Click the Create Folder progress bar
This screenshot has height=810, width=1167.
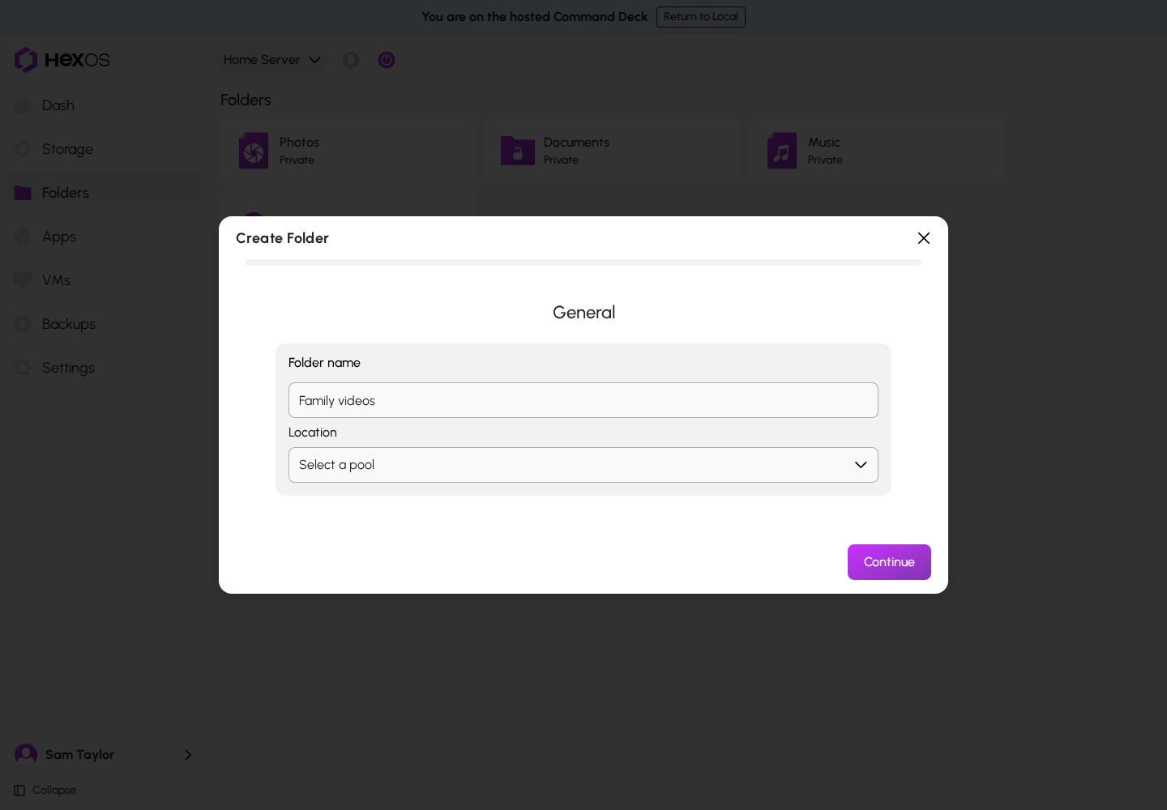(583, 262)
